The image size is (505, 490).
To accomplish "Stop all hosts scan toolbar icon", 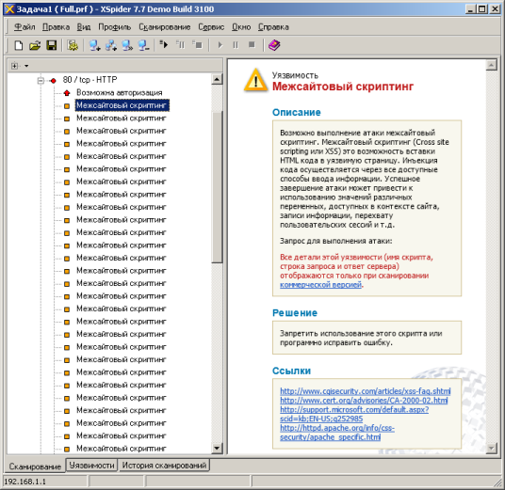I will [197, 45].
